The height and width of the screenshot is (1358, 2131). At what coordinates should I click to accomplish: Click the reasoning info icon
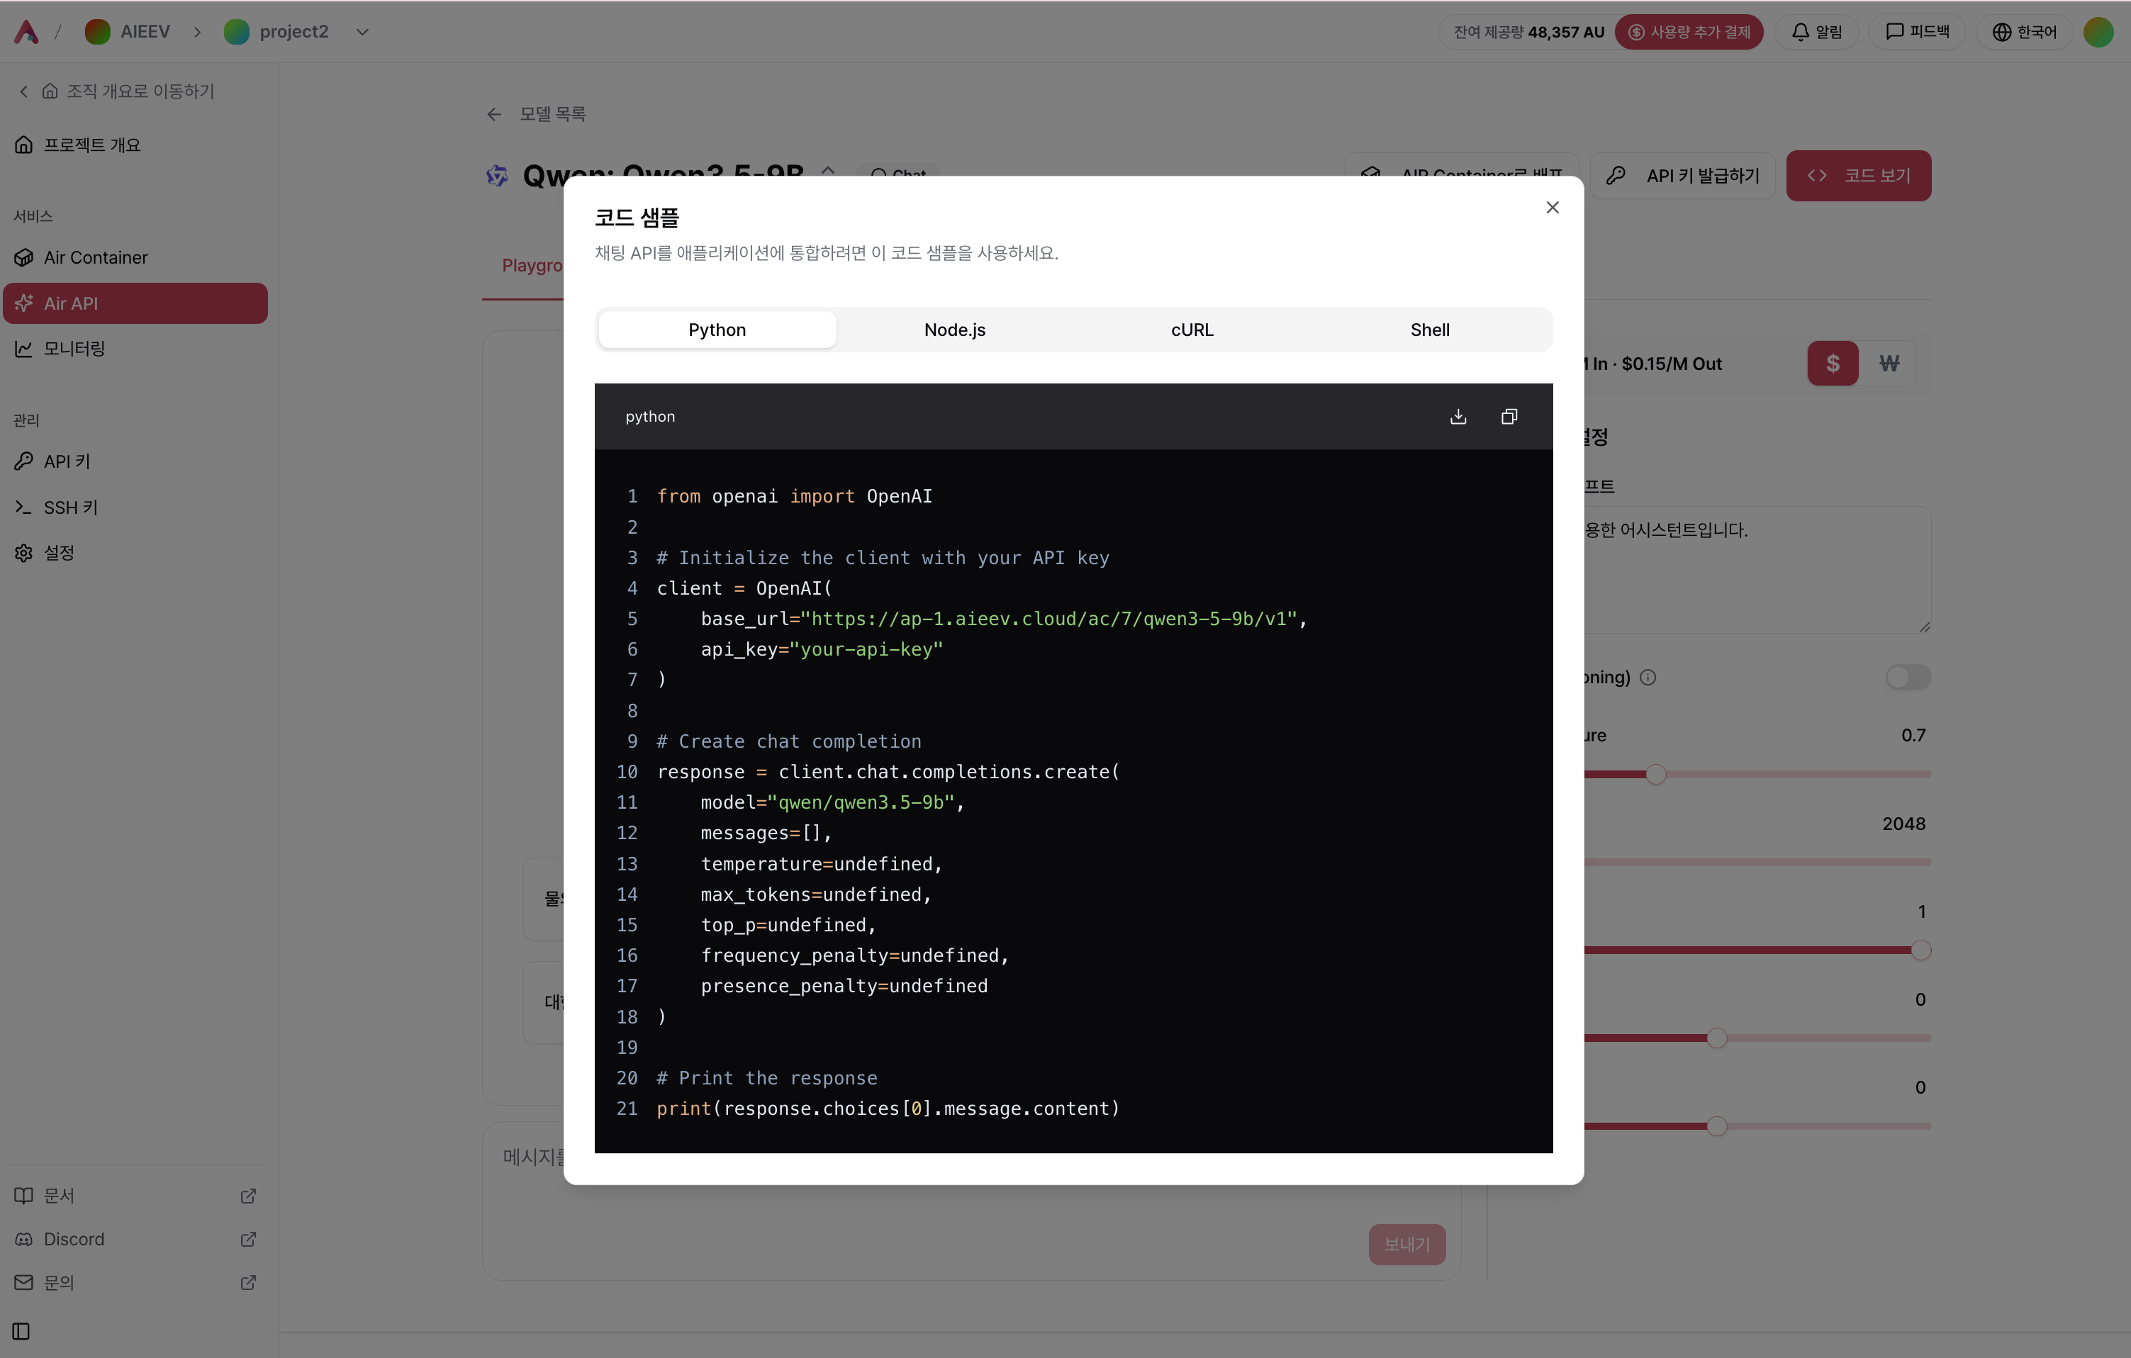pos(1648,678)
